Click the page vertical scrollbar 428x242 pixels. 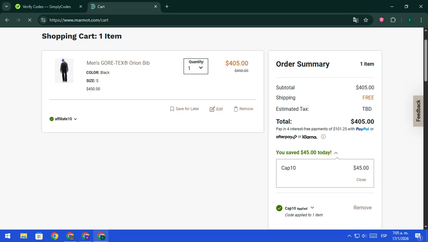coord(426,60)
